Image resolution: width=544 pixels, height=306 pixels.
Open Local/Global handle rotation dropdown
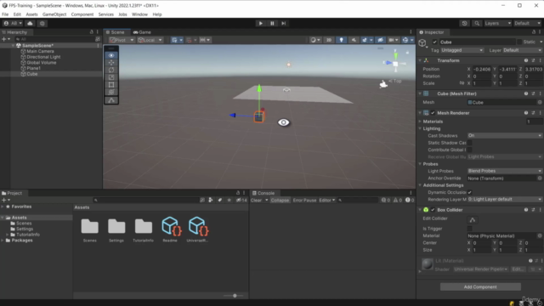[x=150, y=40]
